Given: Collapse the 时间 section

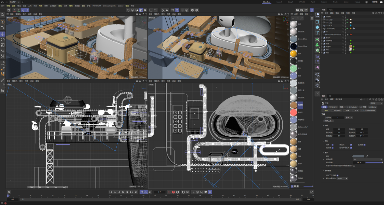Looking at the screenshot, I should coord(323,125).
